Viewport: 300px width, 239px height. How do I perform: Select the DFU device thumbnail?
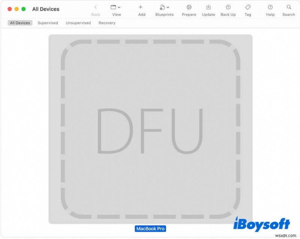click(150, 129)
